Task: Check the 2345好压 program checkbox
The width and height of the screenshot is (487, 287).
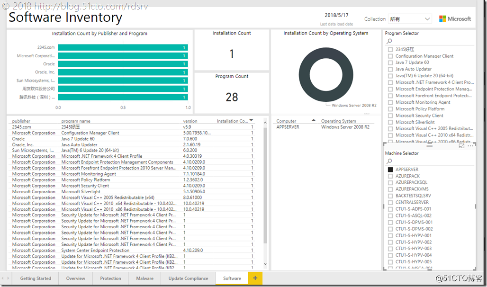Action: coord(390,49)
